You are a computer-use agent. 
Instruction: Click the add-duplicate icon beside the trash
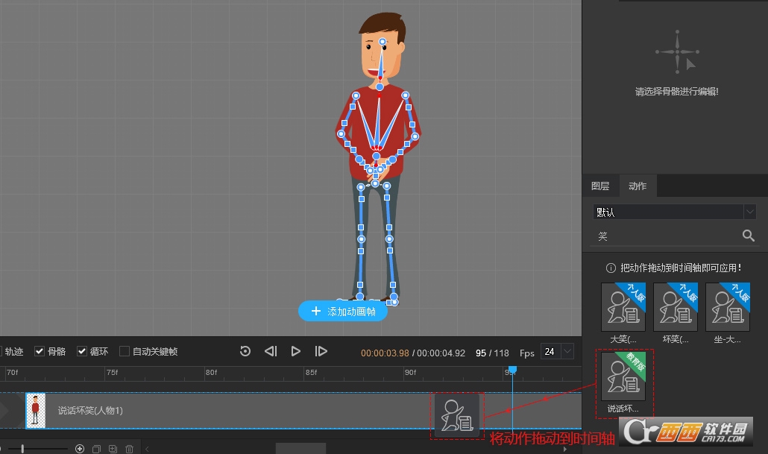(113, 449)
